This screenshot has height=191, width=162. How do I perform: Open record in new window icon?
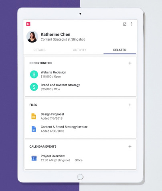[x=125, y=24]
